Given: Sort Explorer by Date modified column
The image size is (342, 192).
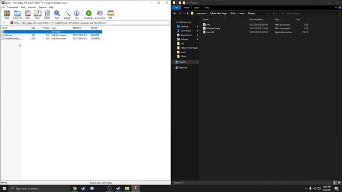Looking at the screenshot, I should coord(255,20).
